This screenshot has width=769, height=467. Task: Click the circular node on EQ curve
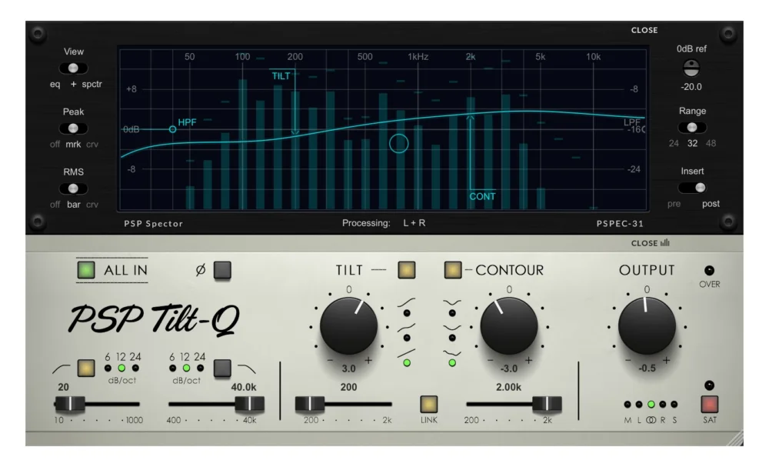point(398,144)
